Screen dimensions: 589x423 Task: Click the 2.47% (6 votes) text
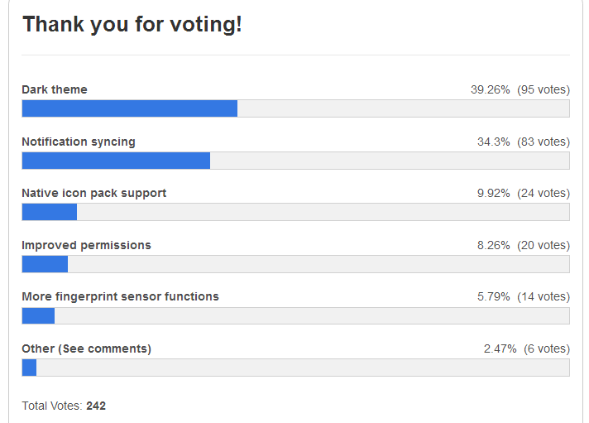coord(526,348)
